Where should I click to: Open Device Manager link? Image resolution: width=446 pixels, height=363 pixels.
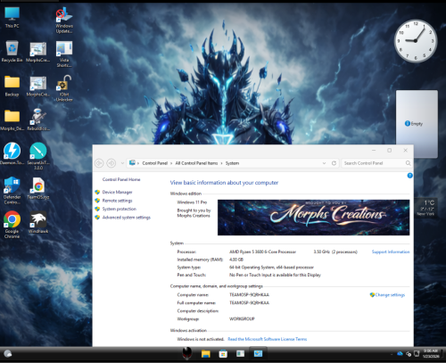[x=118, y=193]
